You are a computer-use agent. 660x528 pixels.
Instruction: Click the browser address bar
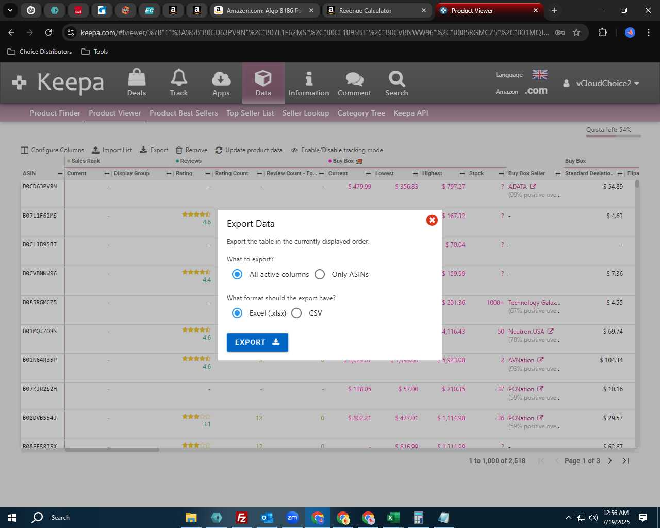point(315,32)
